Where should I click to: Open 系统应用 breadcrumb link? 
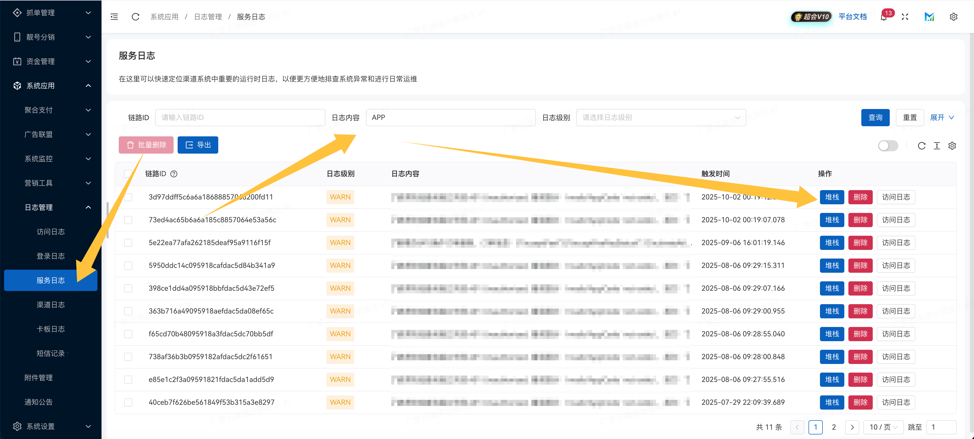164,17
